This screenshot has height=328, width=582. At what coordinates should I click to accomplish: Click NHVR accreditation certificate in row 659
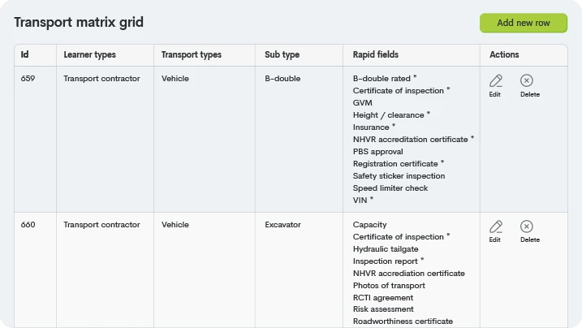tap(410, 140)
